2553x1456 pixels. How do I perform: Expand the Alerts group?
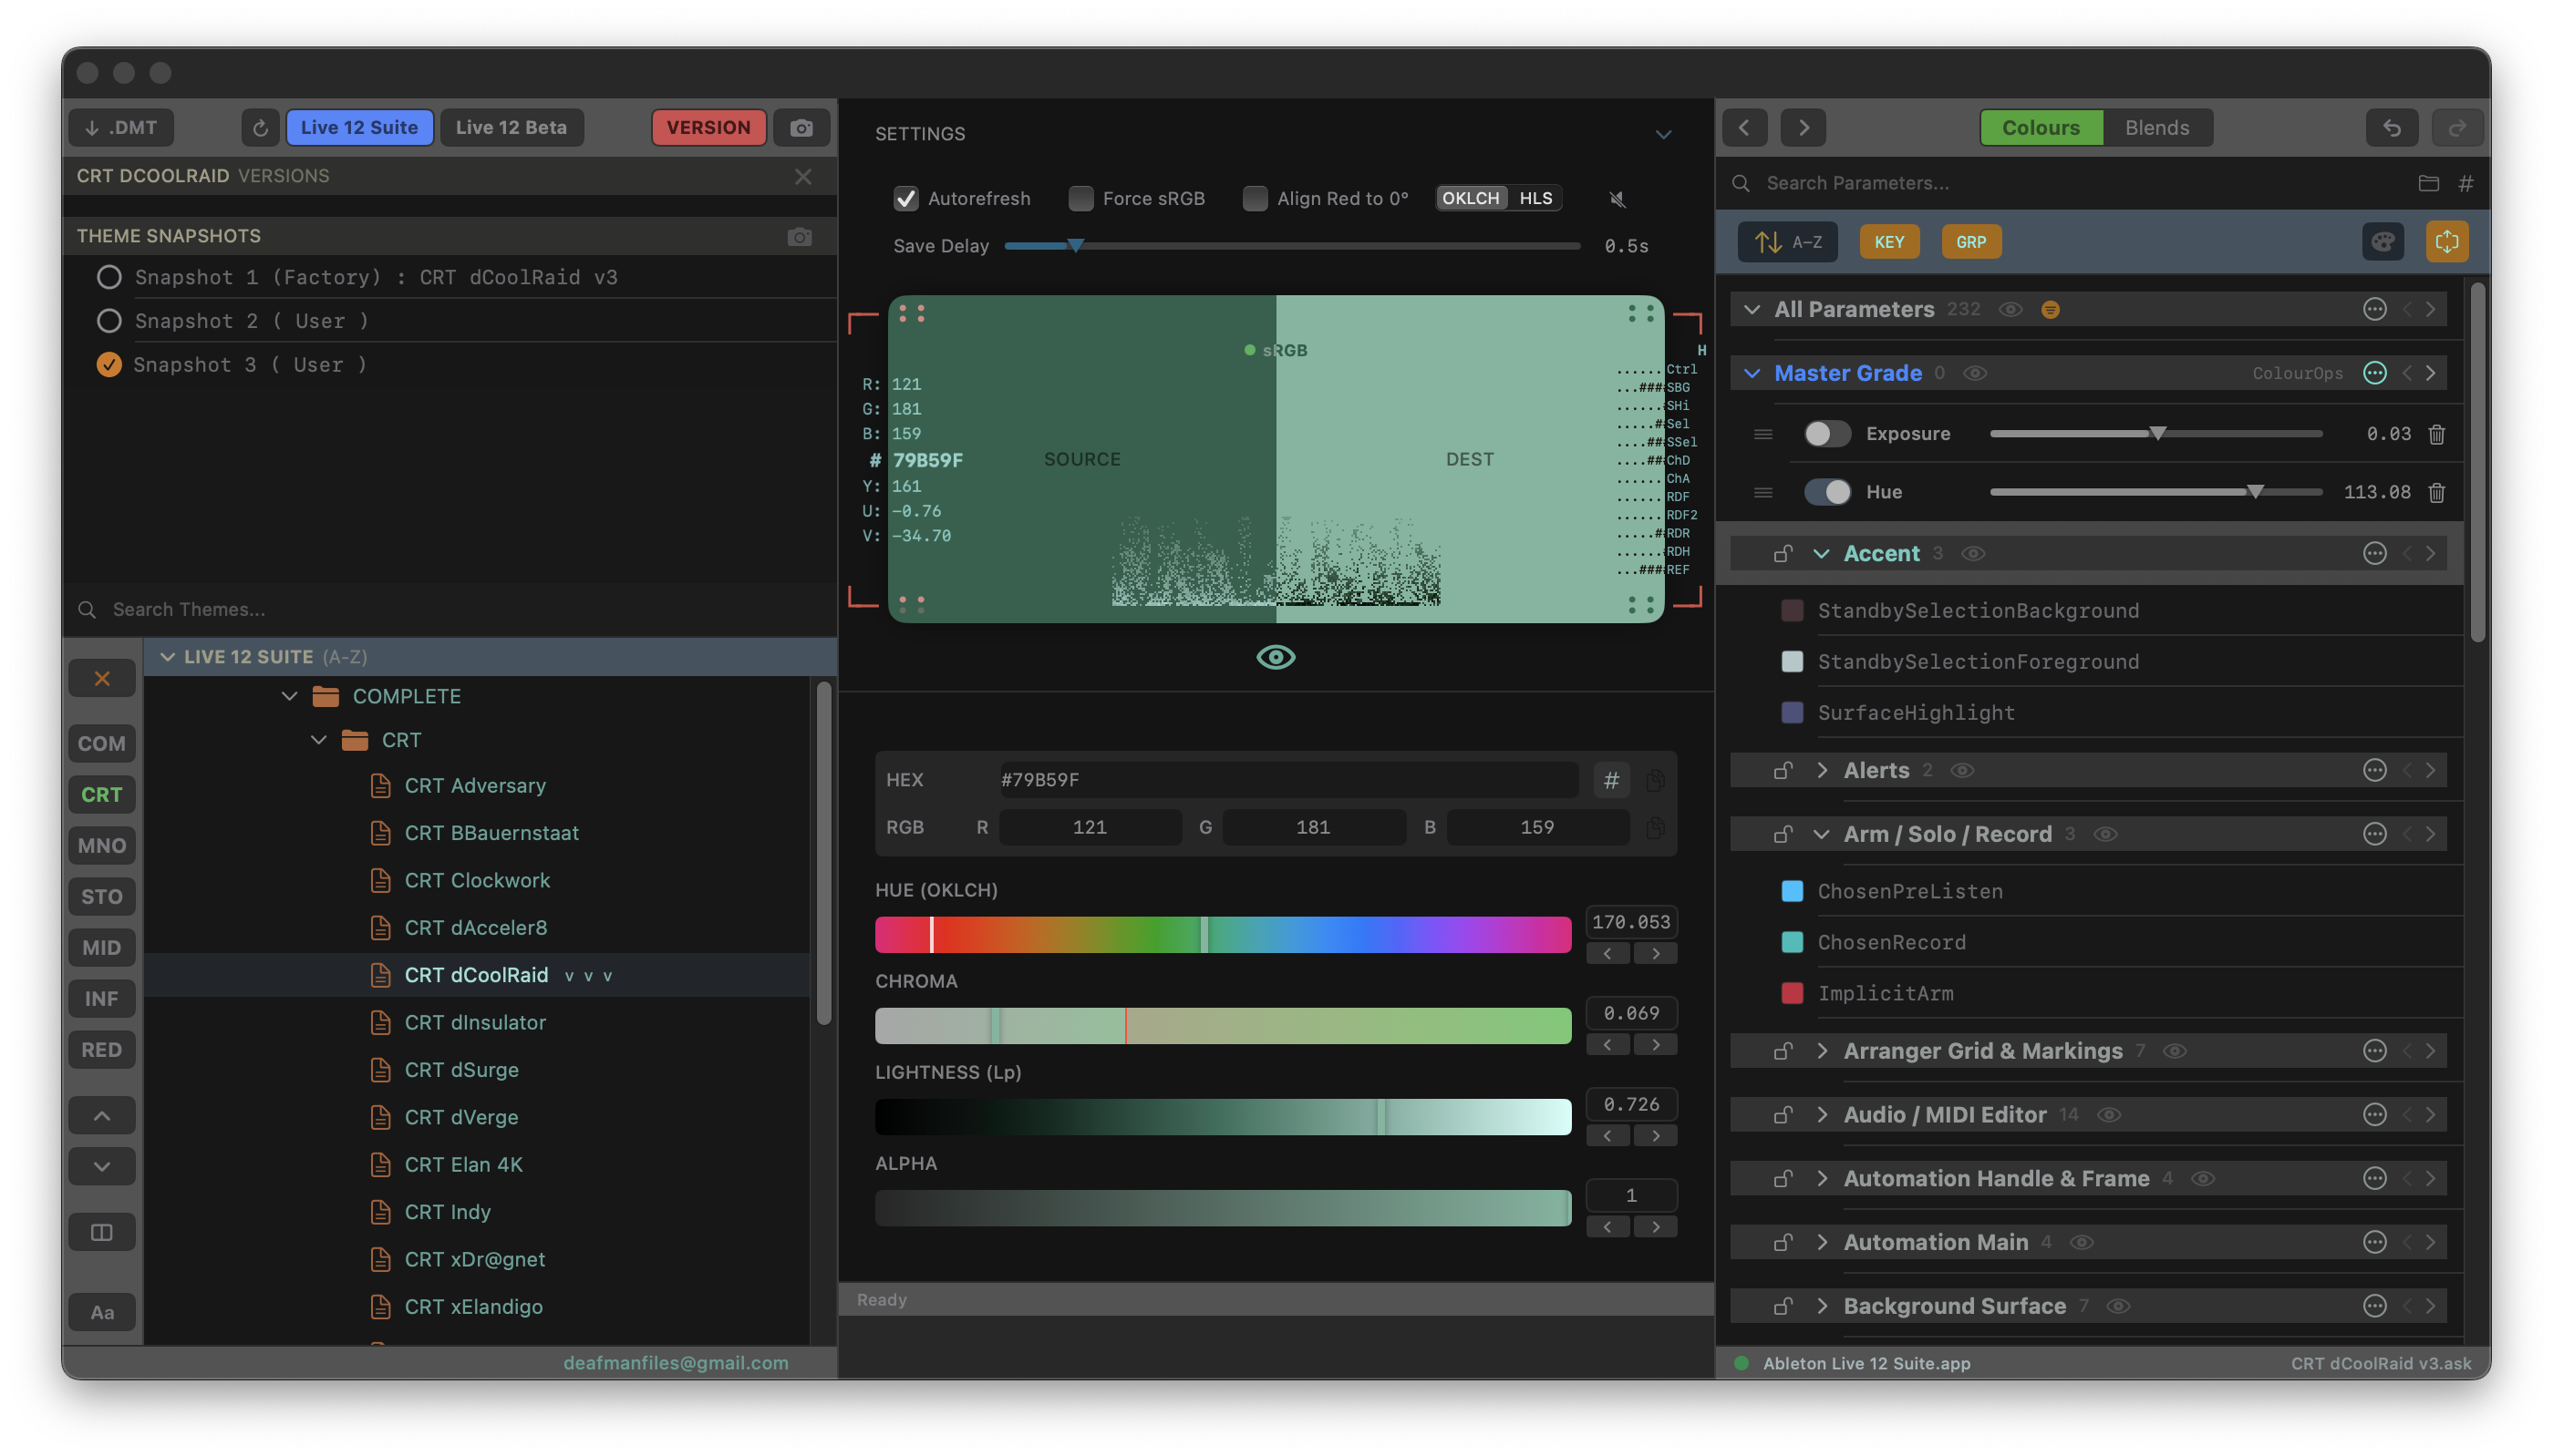point(1822,771)
